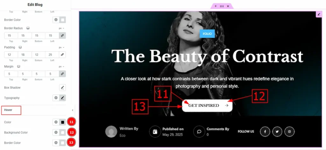Open Box Shadow edit pencil

click(62, 88)
